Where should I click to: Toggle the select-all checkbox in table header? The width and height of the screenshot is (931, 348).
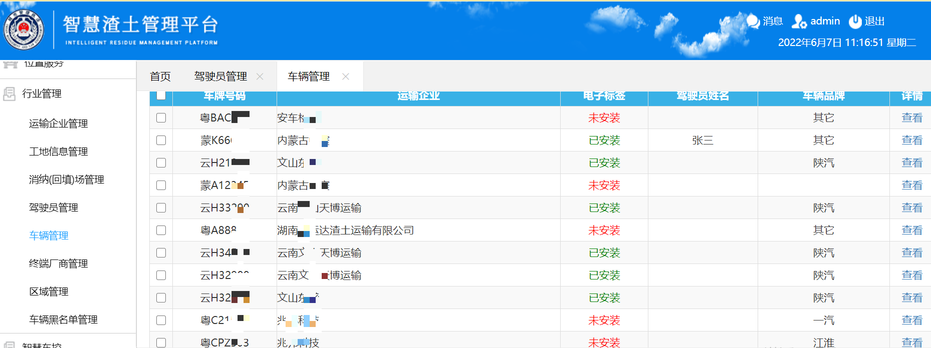(161, 95)
